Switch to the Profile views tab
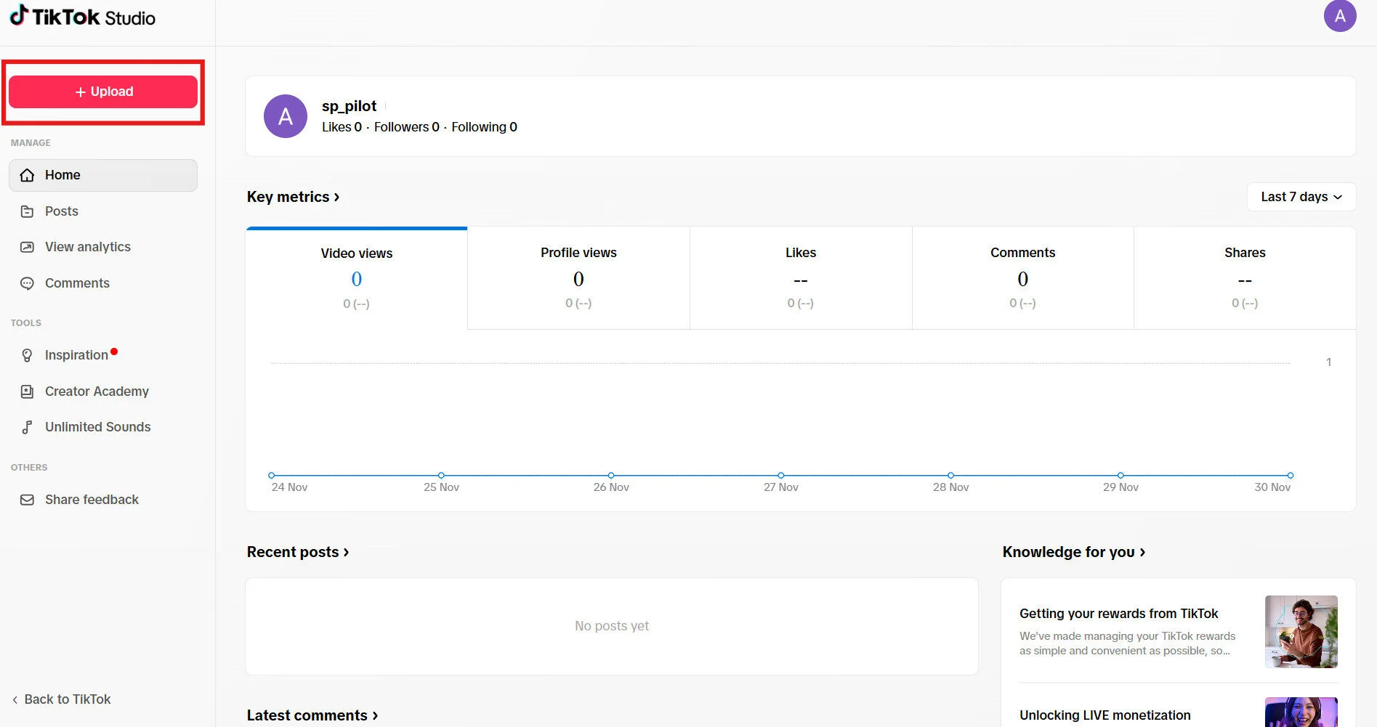 tap(578, 278)
